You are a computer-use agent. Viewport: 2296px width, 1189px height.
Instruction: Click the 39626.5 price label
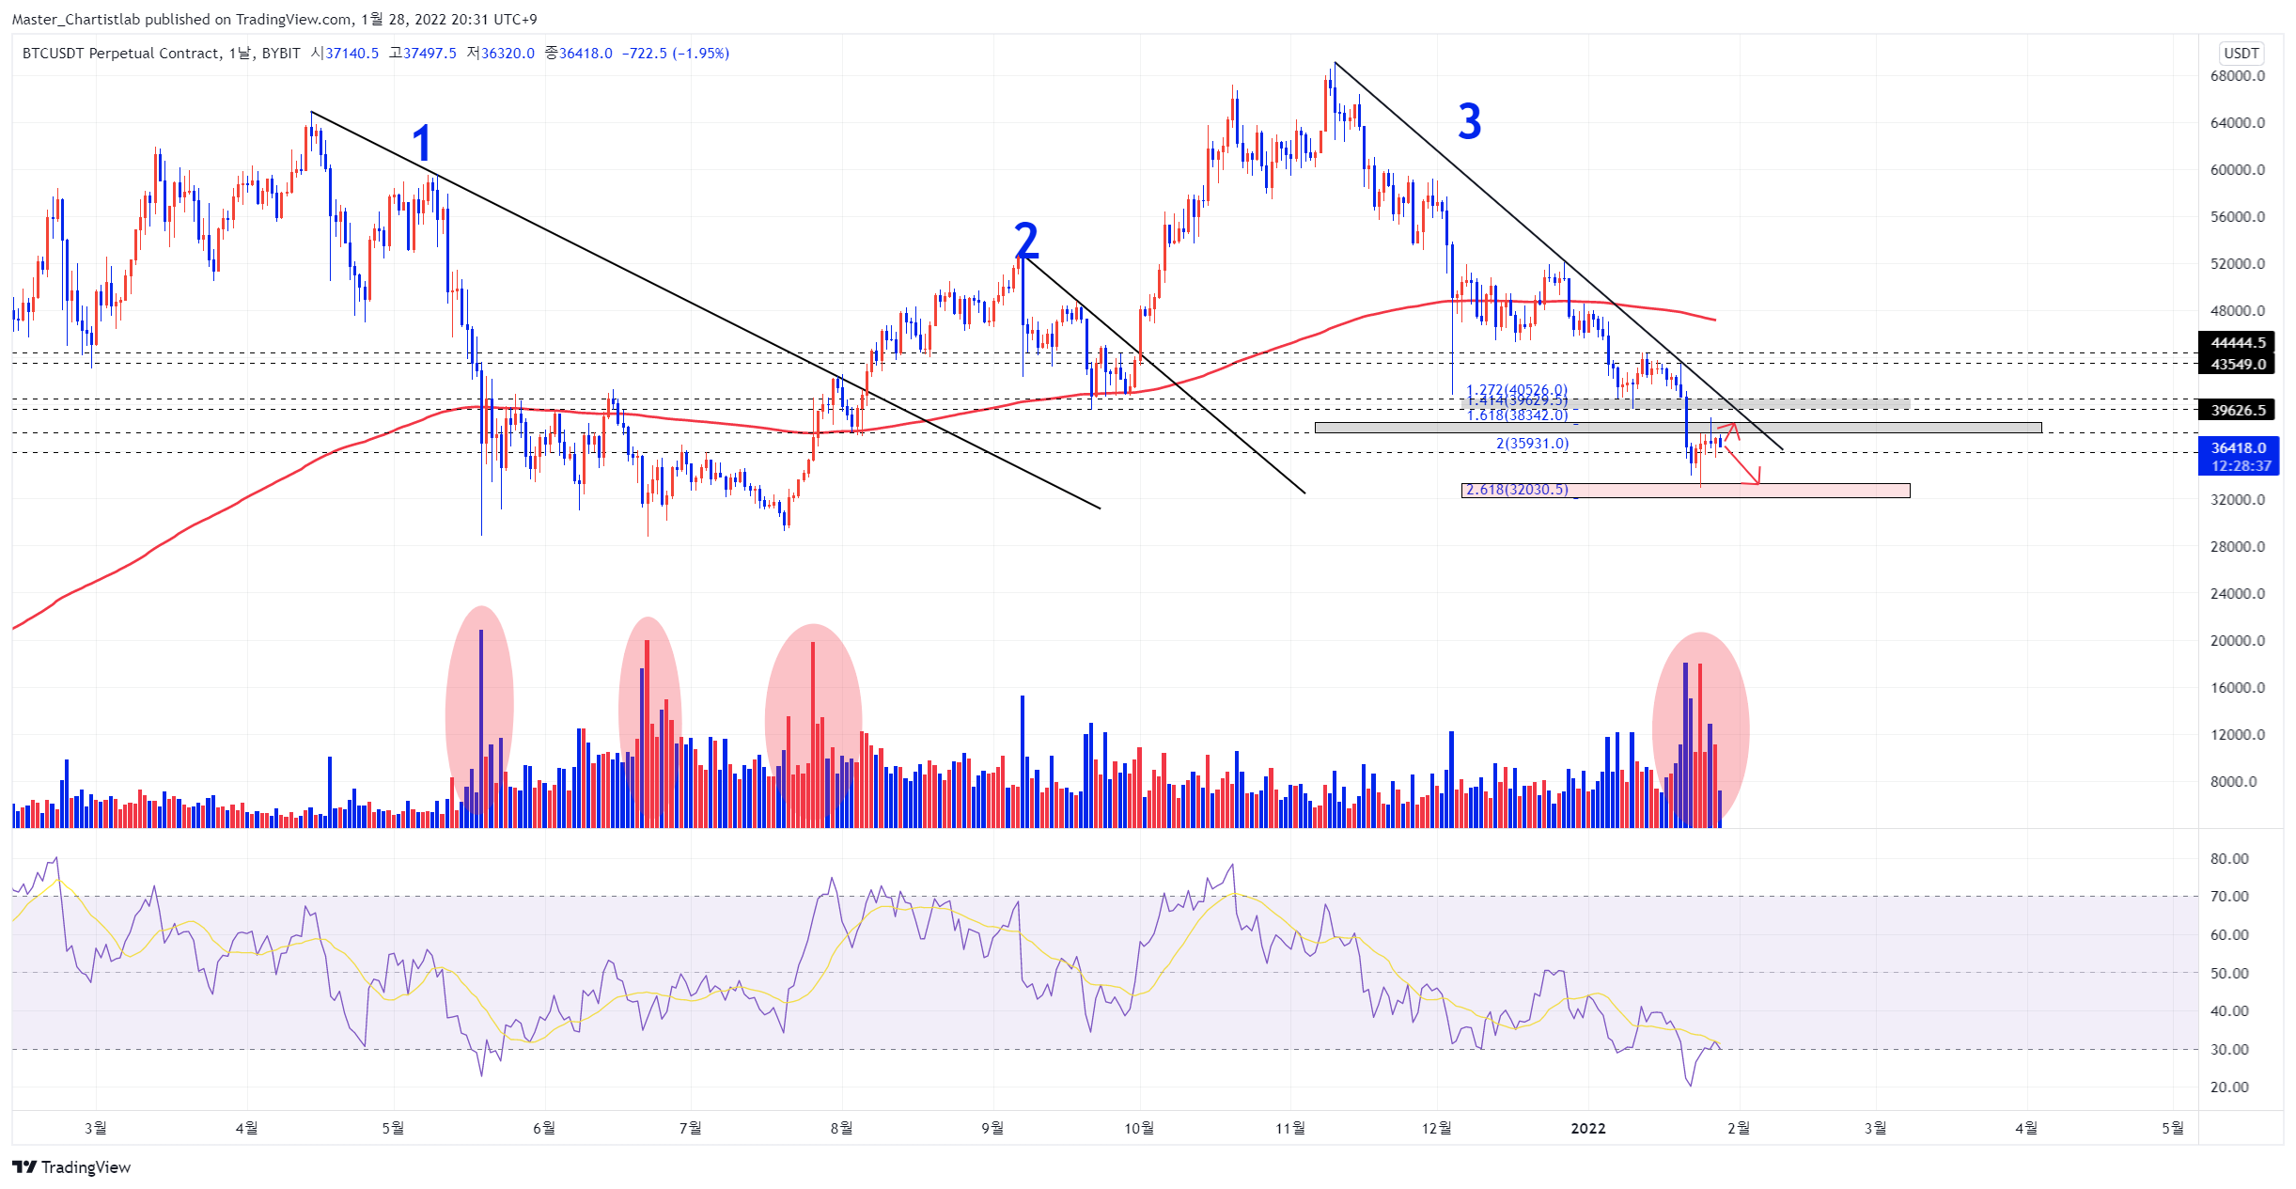[2238, 410]
